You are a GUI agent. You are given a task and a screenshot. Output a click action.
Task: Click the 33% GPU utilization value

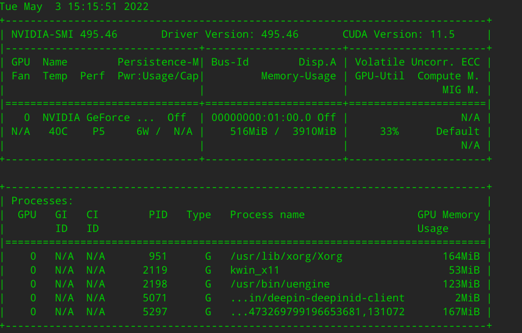(x=389, y=132)
